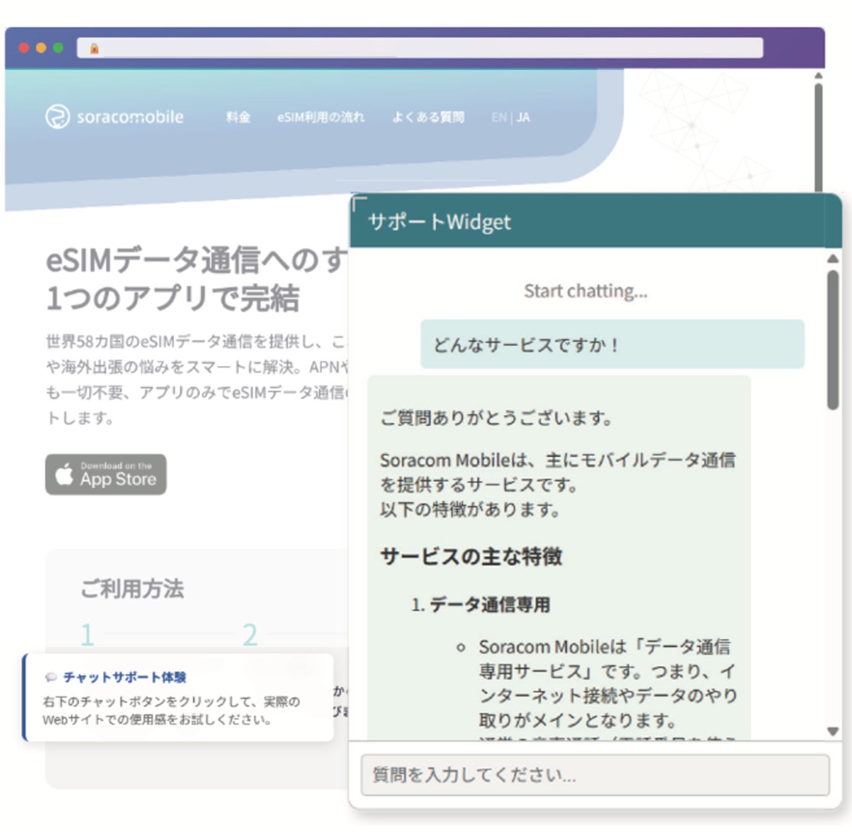The height and width of the screenshot is (835, 852).
Task: Click the Download on the App Store button
Action: tap(106, 474)
